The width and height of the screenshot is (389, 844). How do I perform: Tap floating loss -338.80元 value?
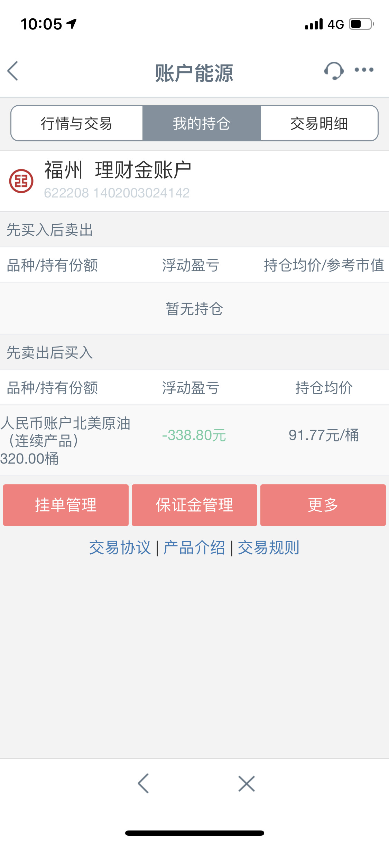coord(194,435)
